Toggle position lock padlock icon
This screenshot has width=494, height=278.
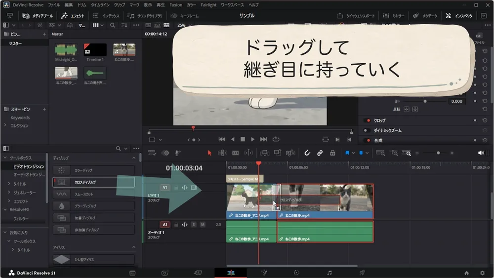[332, 153]
